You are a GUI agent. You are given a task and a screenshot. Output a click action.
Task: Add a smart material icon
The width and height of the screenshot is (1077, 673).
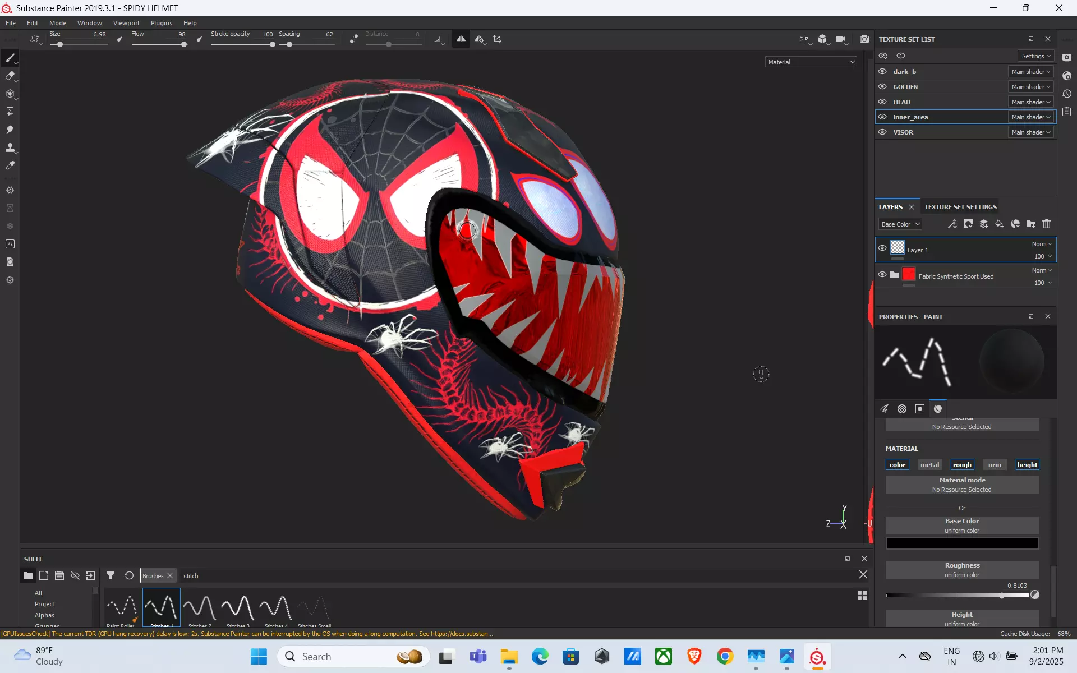pos(1015,224)
